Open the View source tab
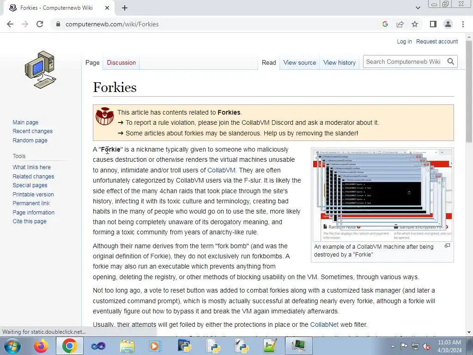The height and width of the screenshot is (355, 473). [299, 62]
